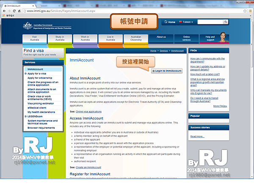
Task: Open the Chrome menu icon
Action: [x=250, y=11]
